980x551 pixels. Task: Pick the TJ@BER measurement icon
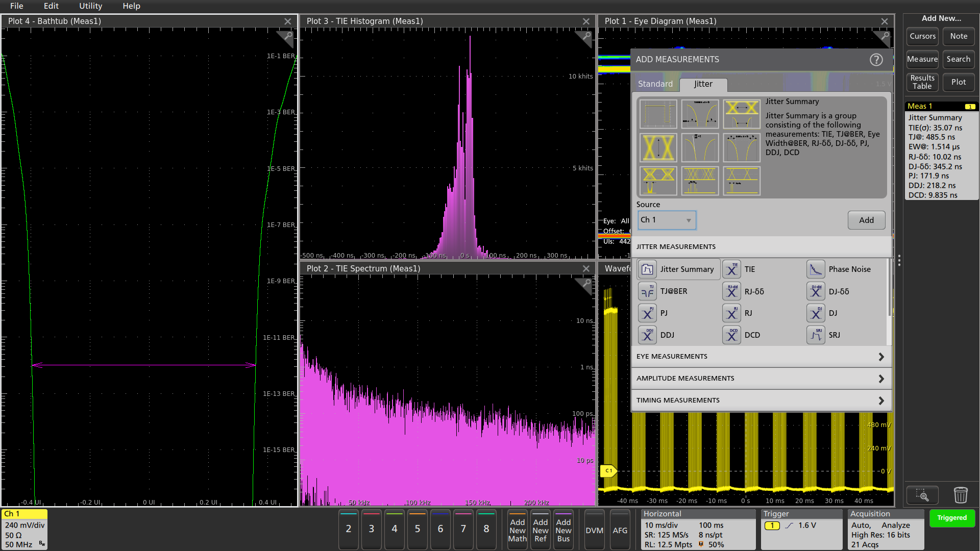(647, 291)
